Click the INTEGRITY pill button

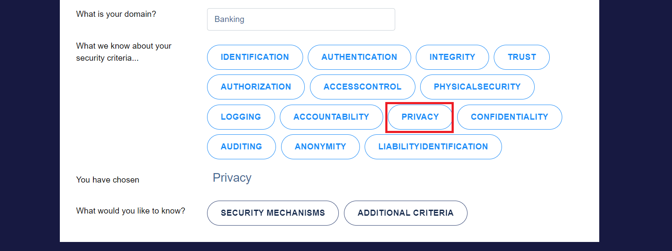(452, 57)
